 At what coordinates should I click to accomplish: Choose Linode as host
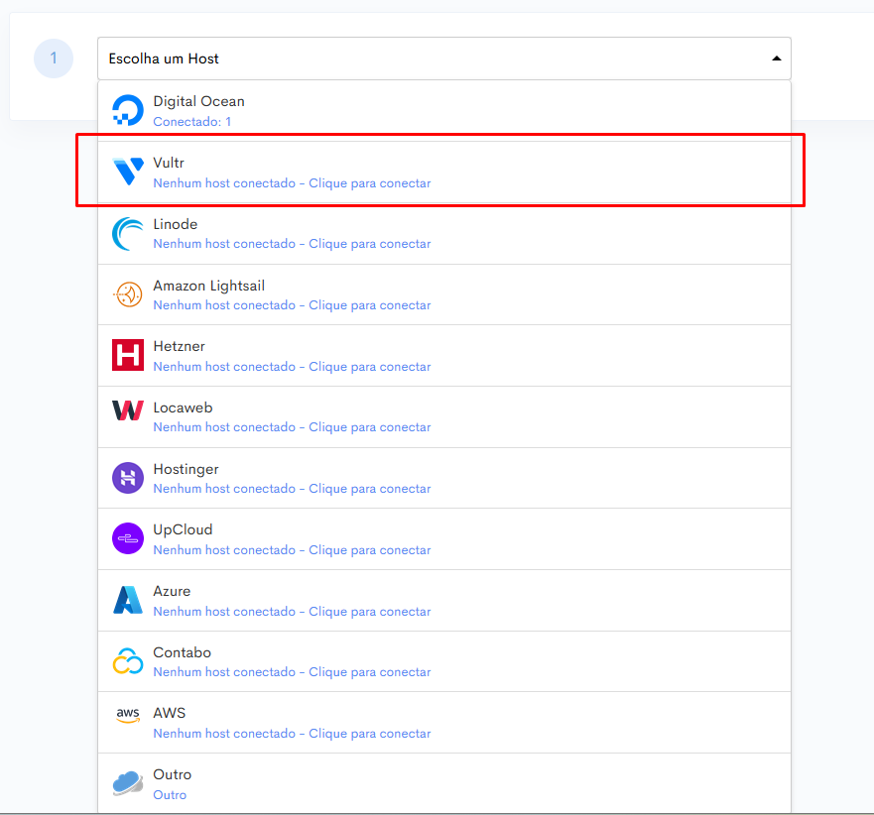pyautogui.click(x=444, y=233)
